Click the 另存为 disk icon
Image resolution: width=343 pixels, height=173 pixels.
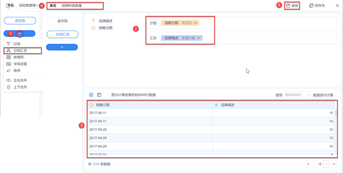(311, 5)
